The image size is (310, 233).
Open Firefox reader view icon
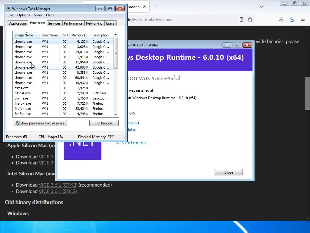coord(241,19)
